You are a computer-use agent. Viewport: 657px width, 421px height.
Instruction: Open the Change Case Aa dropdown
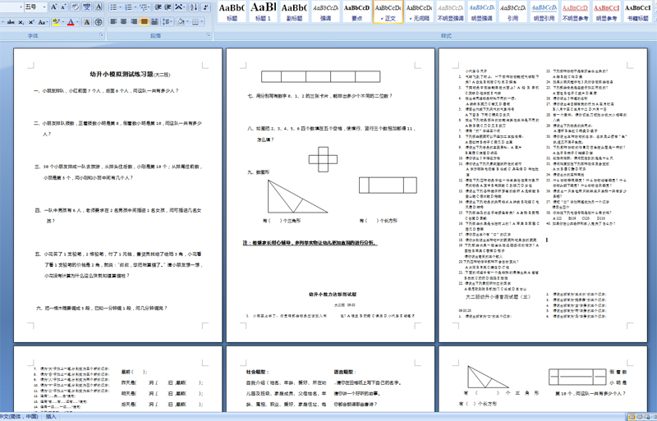tap(42, 22)
